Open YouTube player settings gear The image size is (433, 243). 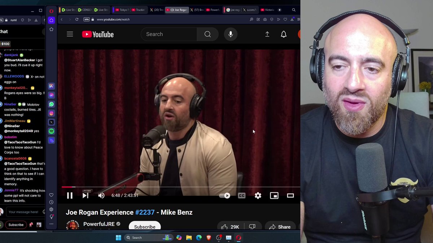coord(258,195)
